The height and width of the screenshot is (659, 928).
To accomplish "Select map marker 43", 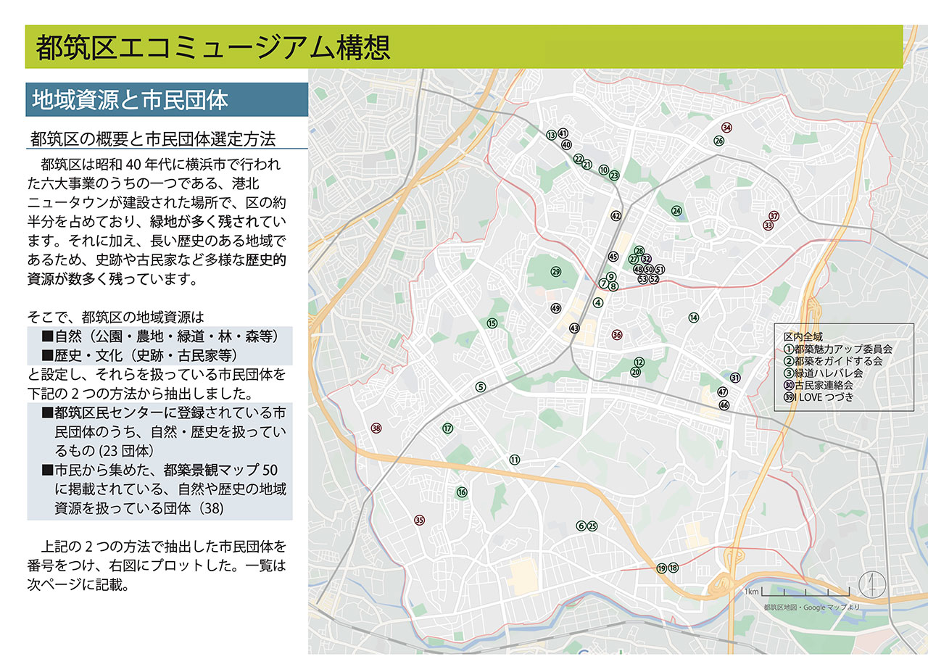I will click(575, 328).
